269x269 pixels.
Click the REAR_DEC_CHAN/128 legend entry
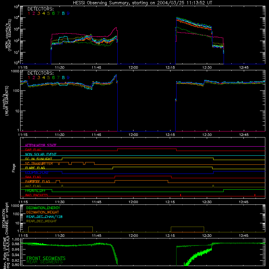(x=44, y=217)
